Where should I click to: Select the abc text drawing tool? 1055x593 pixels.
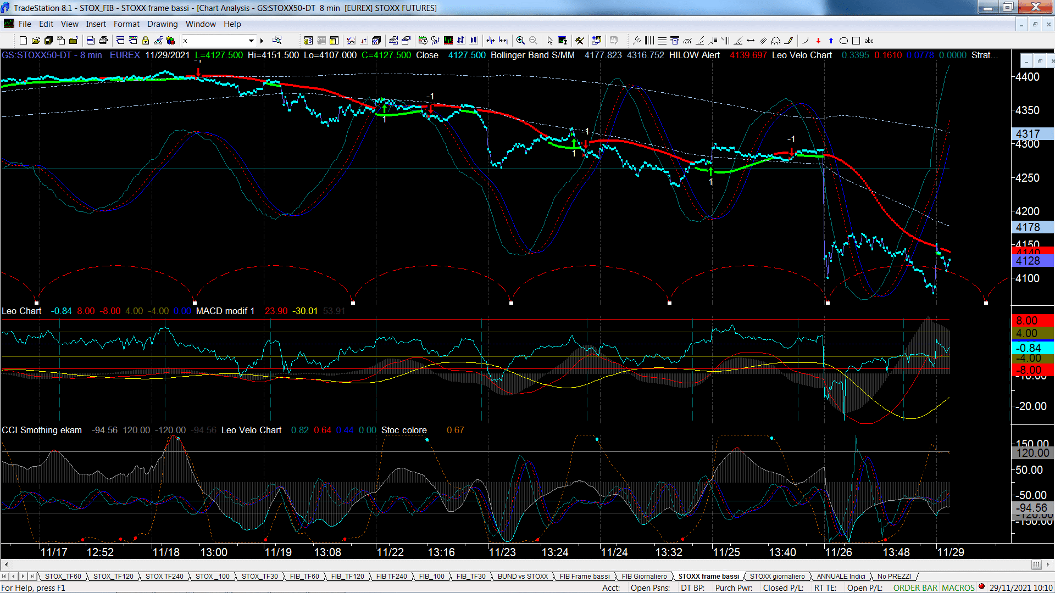point(869,41)
